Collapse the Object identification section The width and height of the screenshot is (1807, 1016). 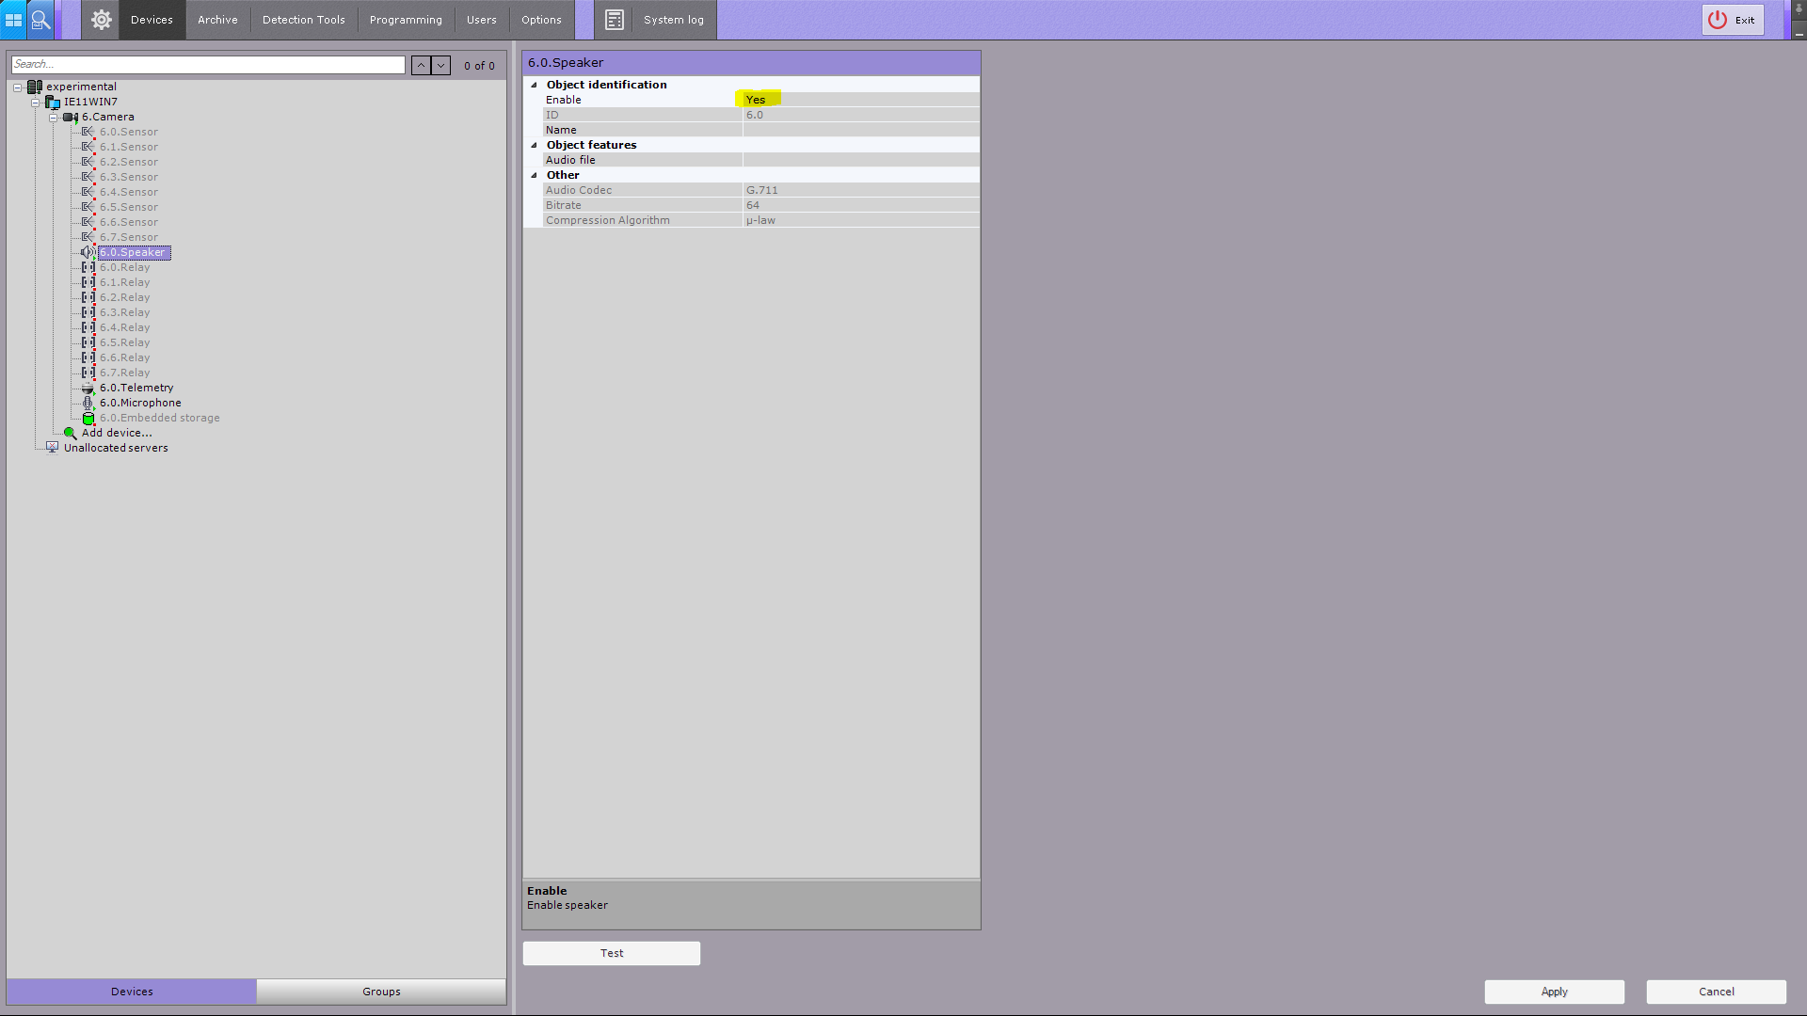[534, 85]
